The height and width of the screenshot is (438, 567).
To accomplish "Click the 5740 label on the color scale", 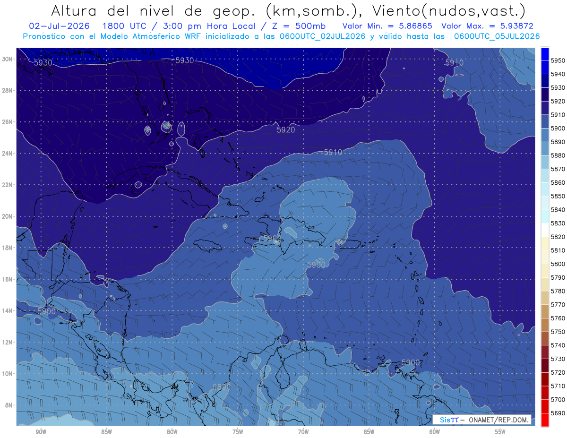I will point(558,345).
